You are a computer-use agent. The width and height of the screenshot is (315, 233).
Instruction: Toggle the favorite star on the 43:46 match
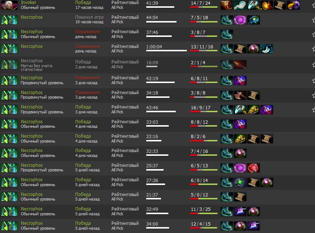(314, 110)
